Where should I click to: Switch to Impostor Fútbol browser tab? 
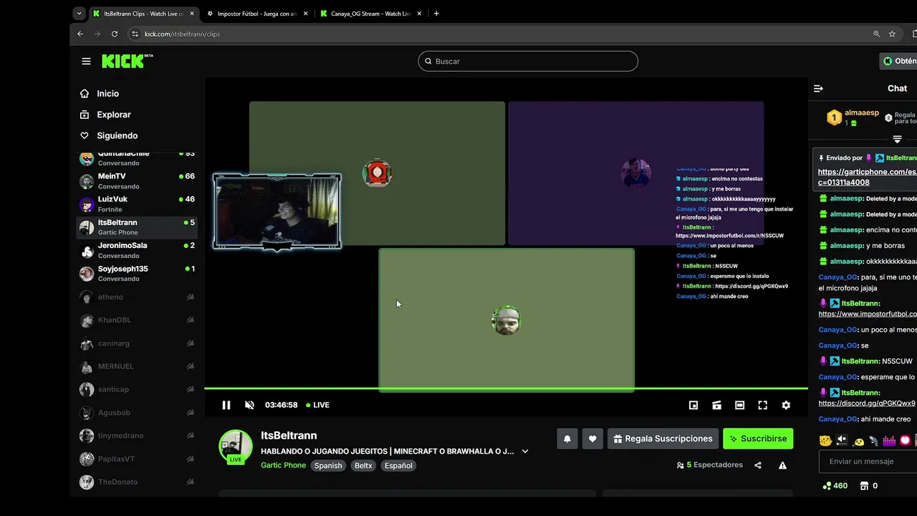tap(256, 14)
